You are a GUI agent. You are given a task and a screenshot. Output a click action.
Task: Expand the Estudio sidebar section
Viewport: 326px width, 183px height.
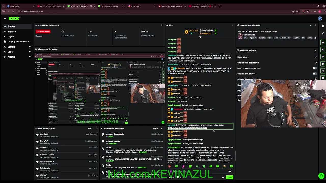(17, 47)
